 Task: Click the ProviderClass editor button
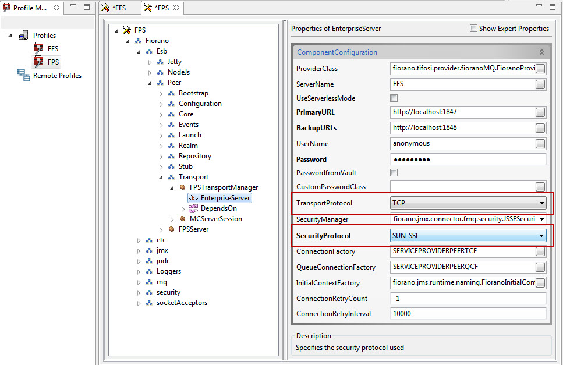click(540, 69)
